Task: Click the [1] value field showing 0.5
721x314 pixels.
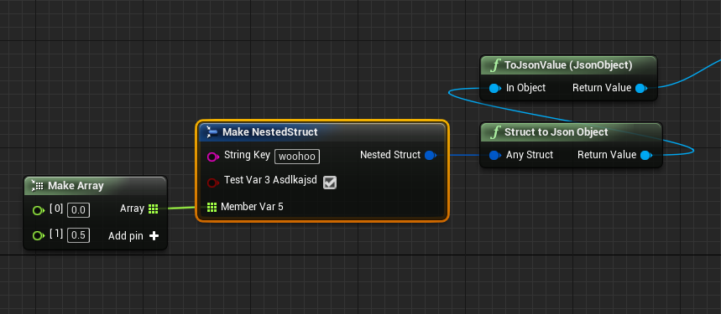Action: pyautogui.click(x=79, y=235)
